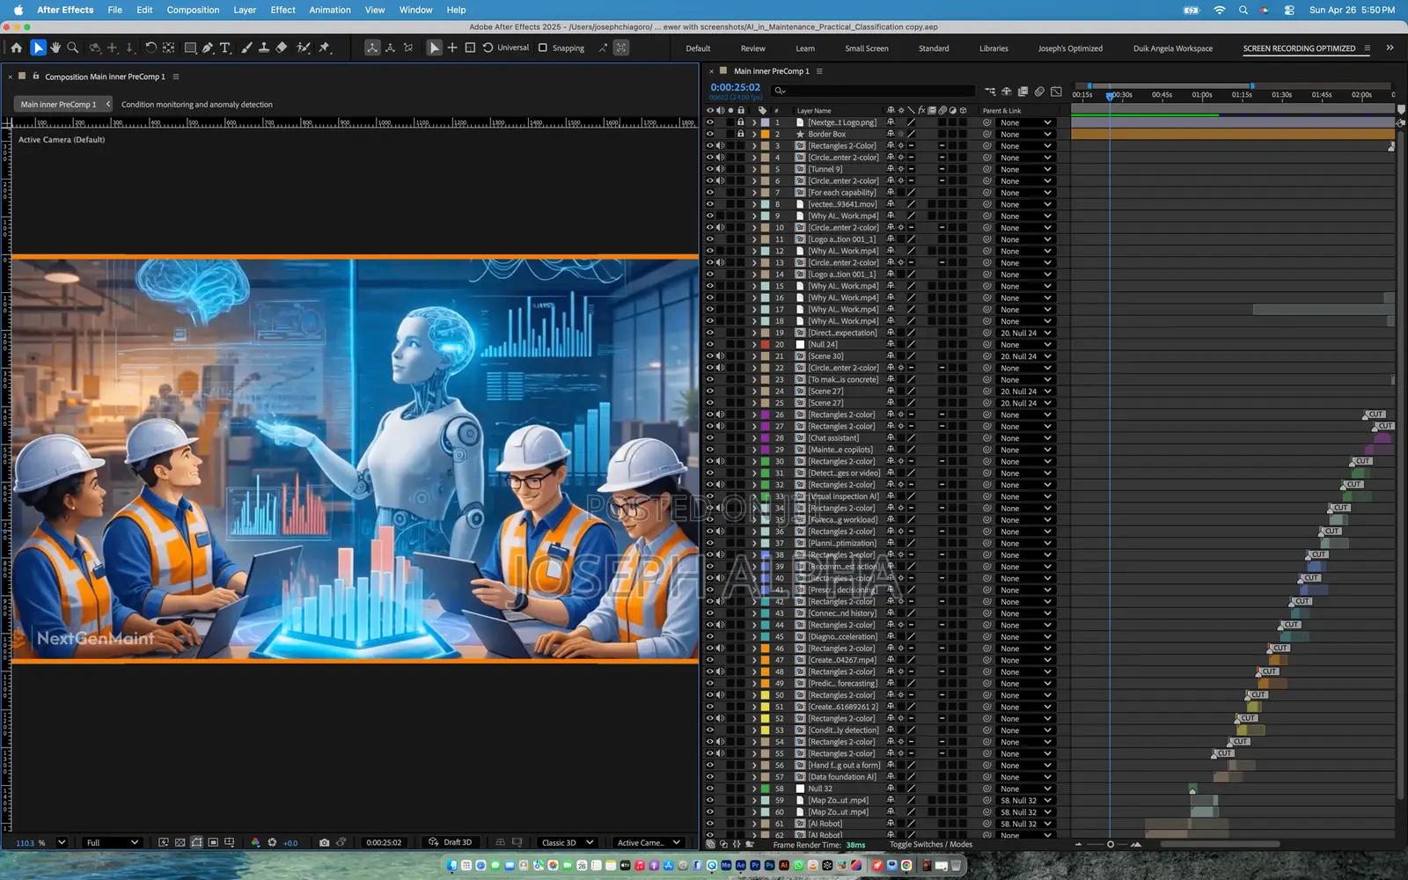Open the Full resolution dropdown
1408x880 pixels.
[x=113, y=842]
